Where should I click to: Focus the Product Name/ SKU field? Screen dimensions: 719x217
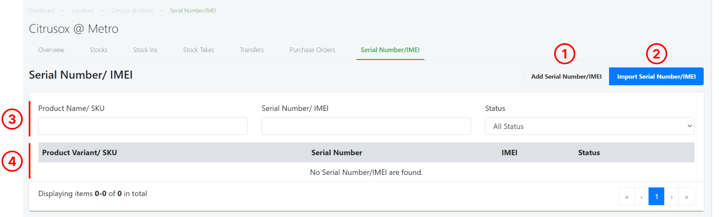coord(143,126)
